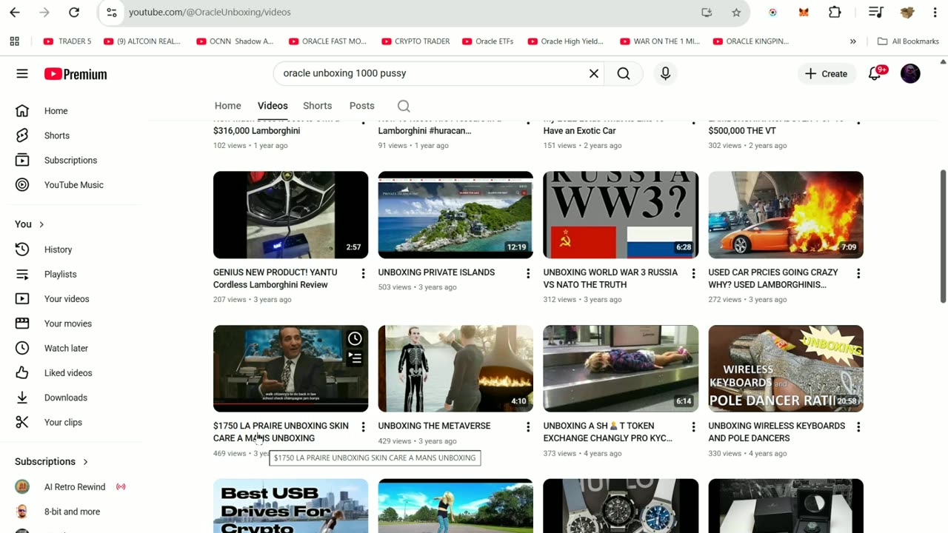948x533 pixels.
Task: Go back with browser back arrow
Action: [15, 13]
